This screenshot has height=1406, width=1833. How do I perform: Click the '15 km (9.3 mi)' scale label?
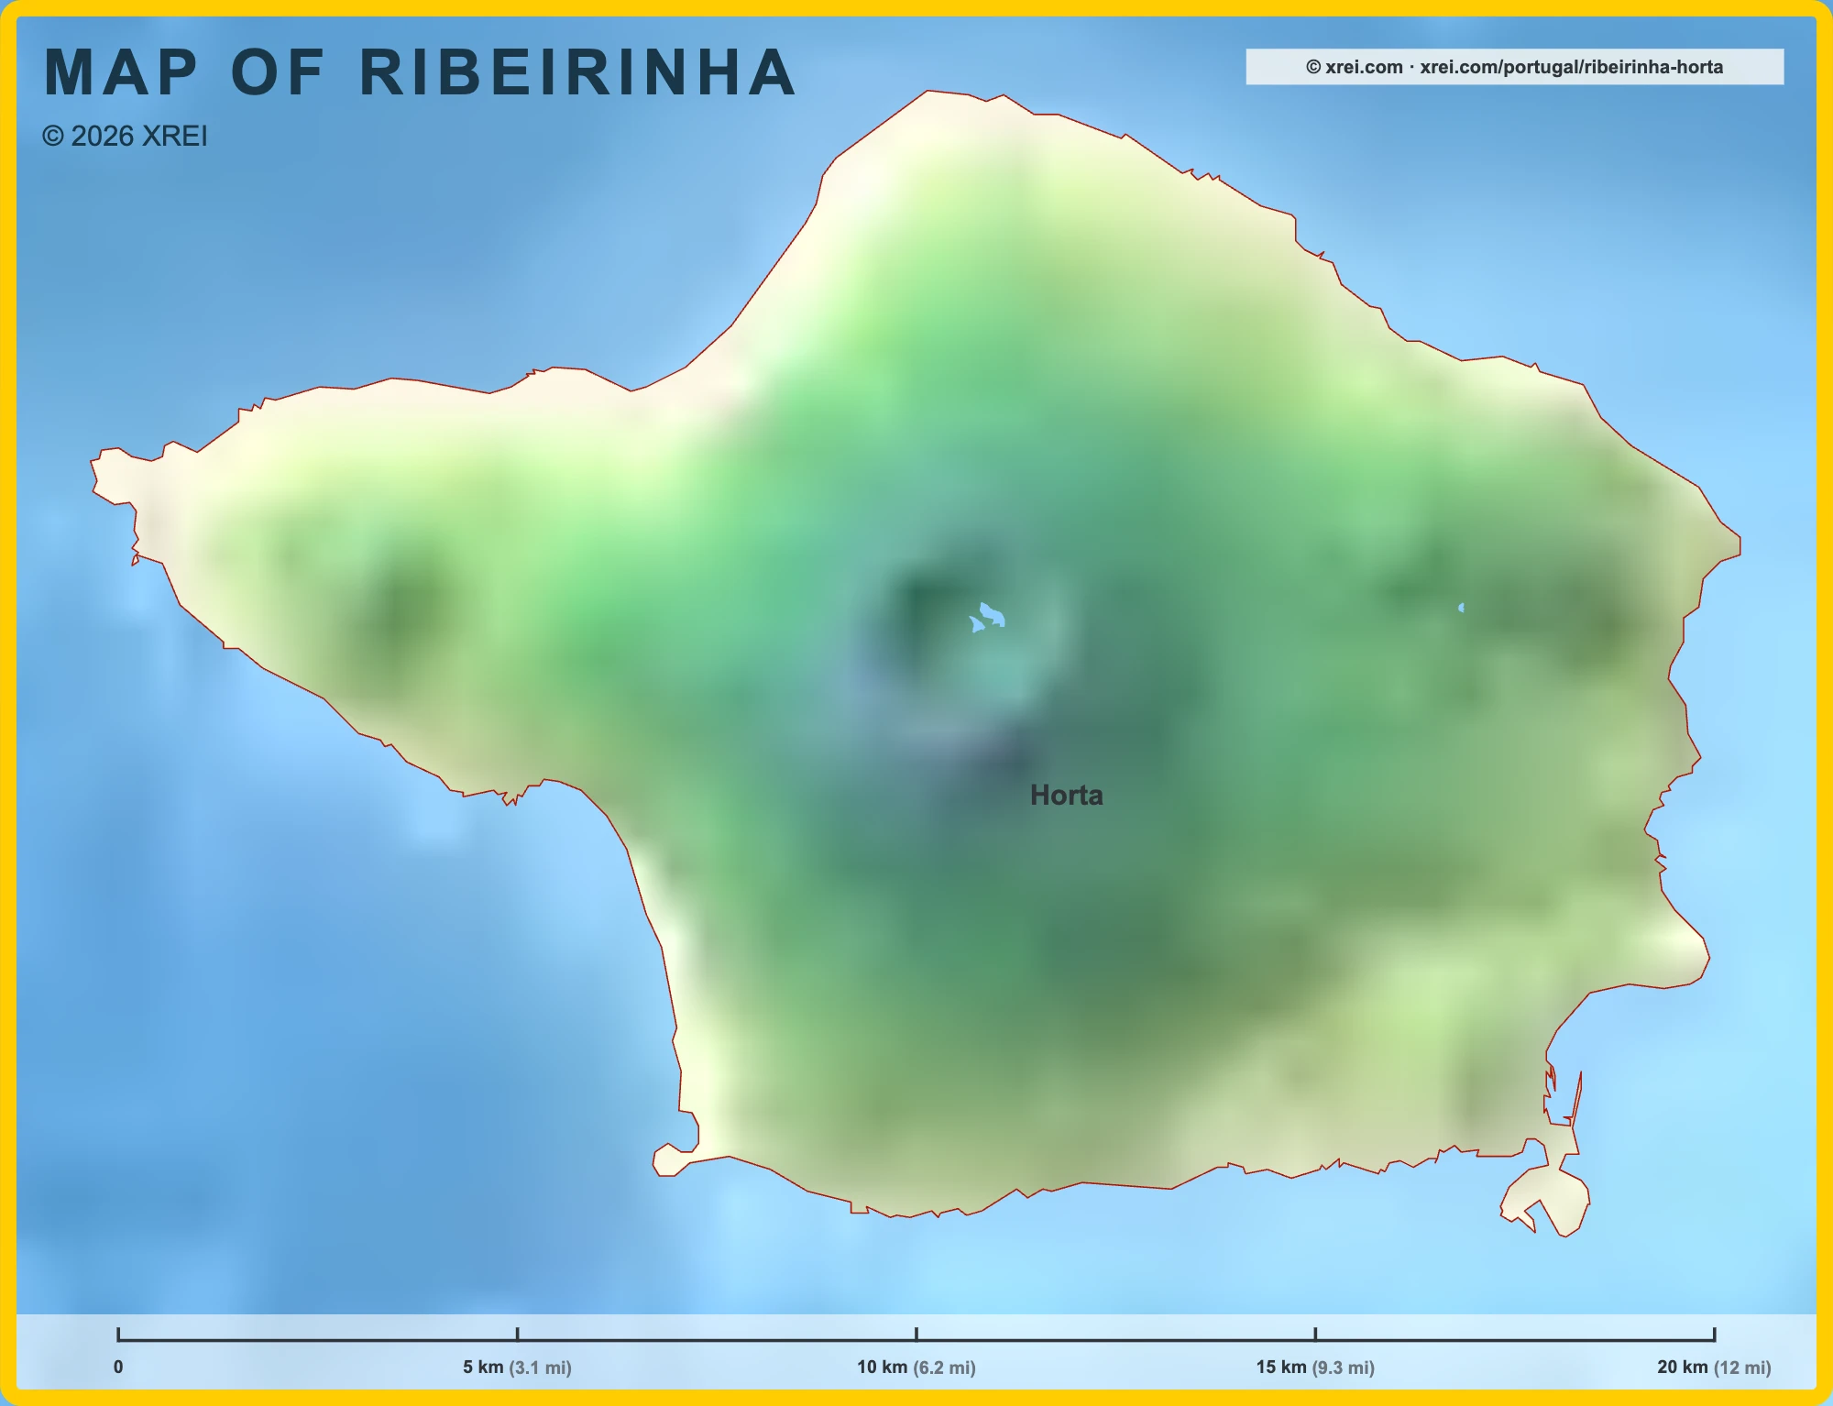pyautogui.click(x=1315, y=1367)
